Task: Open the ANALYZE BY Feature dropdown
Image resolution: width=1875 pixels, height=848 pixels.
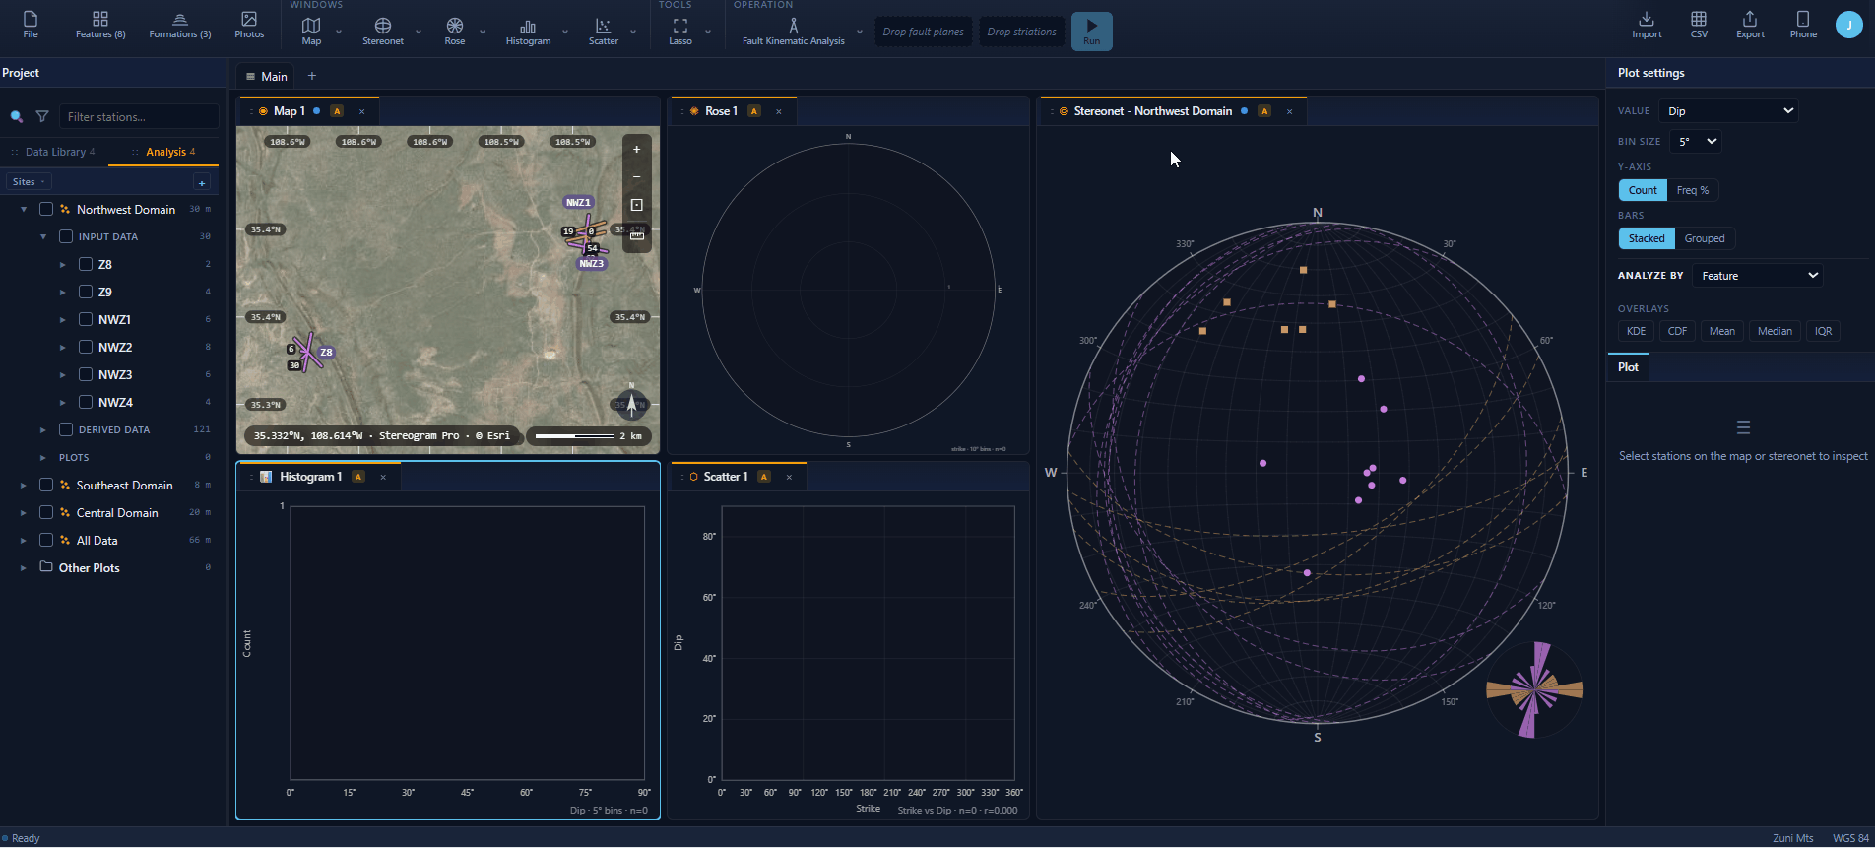Action: coord(1758,276)
